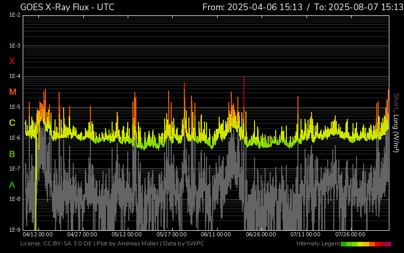Click the red X flare class label
404x253 pixels.
(12, 61)
